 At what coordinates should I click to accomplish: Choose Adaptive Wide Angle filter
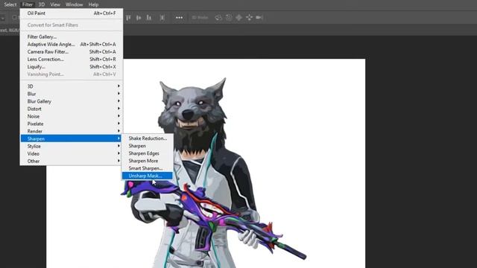(72, 45)
